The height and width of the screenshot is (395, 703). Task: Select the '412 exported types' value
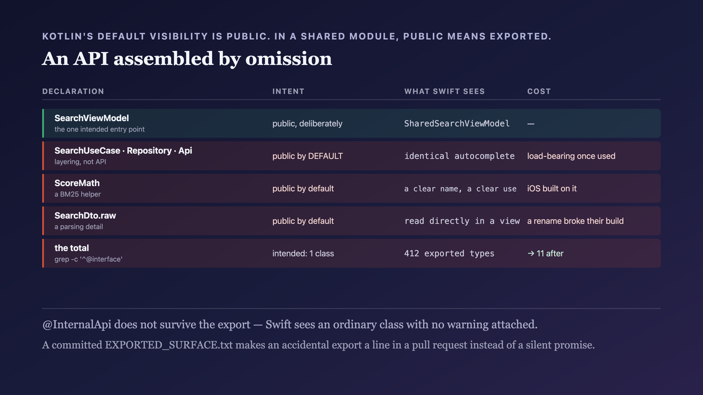449,253
